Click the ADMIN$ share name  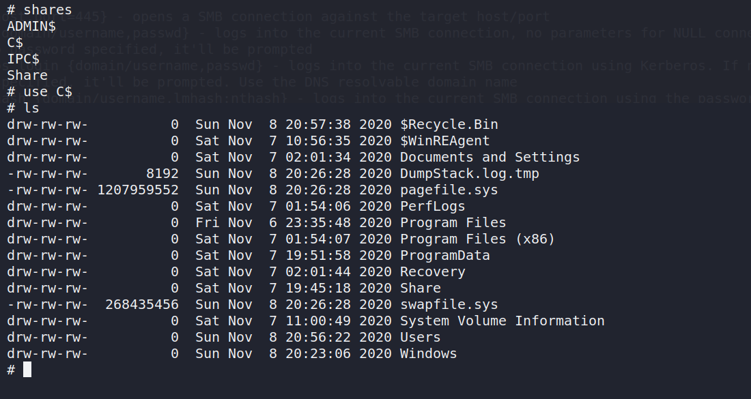(31, 27)
